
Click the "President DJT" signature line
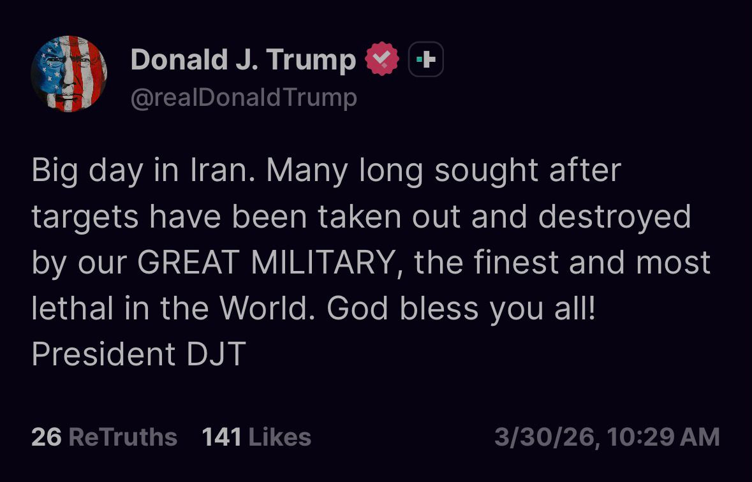tap(138, 355)
